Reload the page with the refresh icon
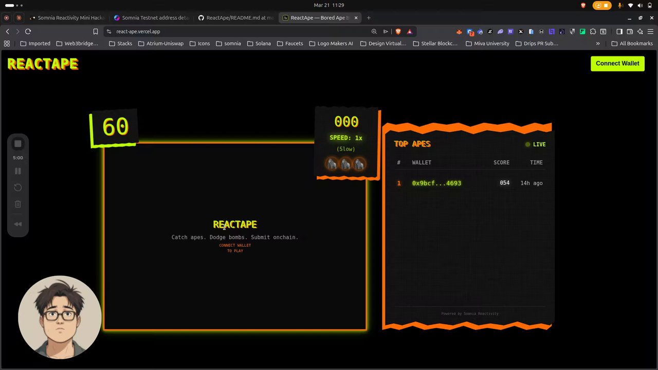 pos(28,31)
